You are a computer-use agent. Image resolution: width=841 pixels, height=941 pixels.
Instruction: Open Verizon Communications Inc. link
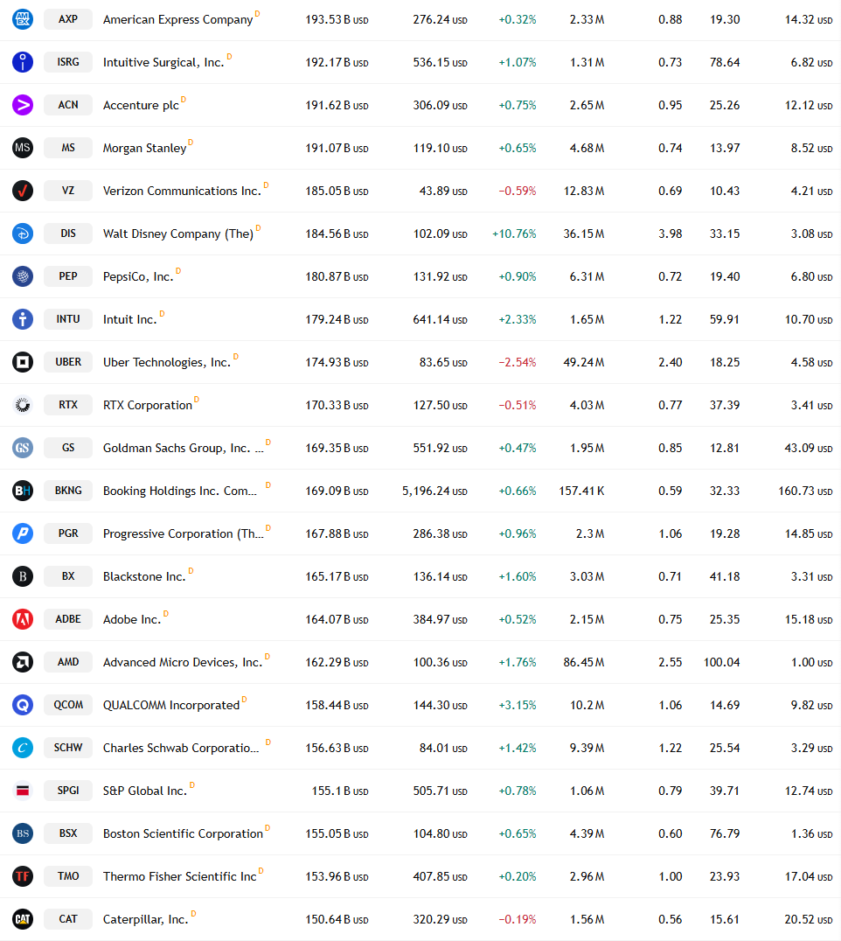click(182, 191)
